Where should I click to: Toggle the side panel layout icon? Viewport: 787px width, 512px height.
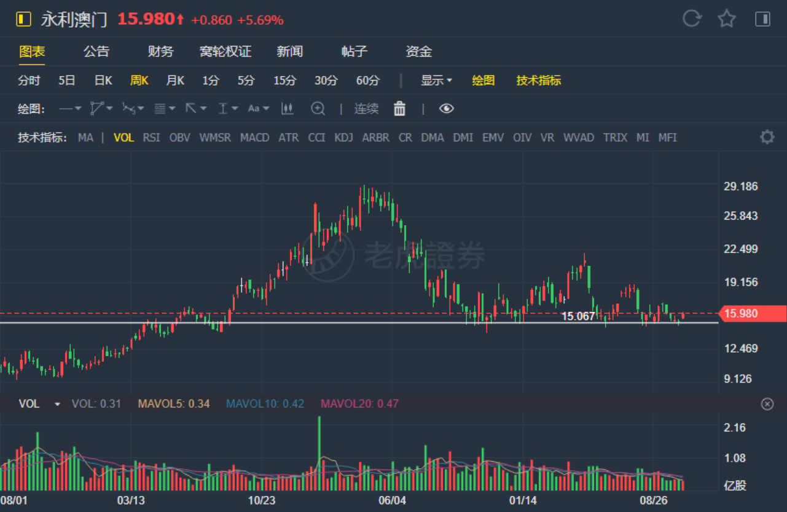click(x=762, y=19)
